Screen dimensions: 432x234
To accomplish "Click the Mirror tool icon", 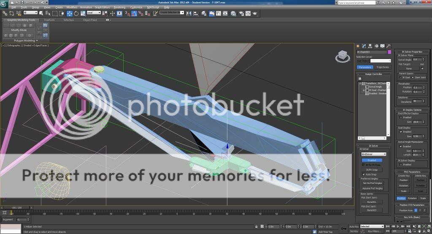I will coord(189,13).
